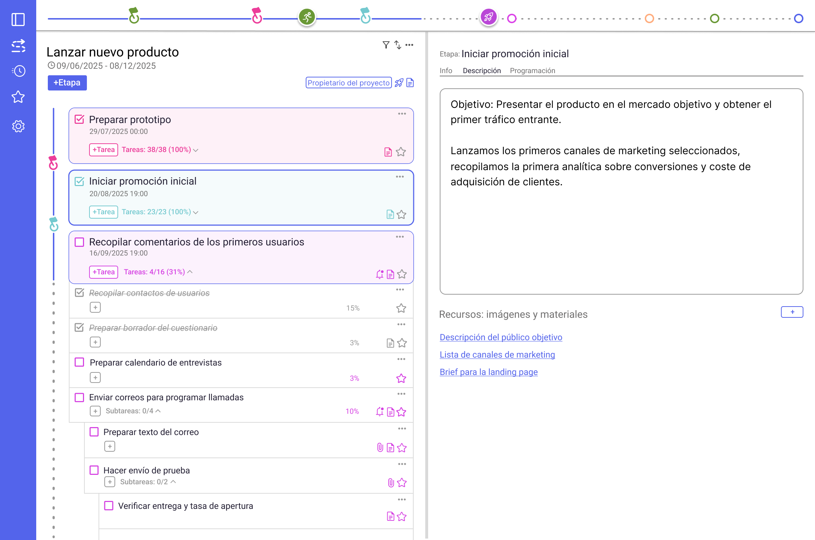Image resolution: width=815 pixels, height=540 pixels.
Task: Click the orange milestone circle on timeline
Action: (649, 18)
